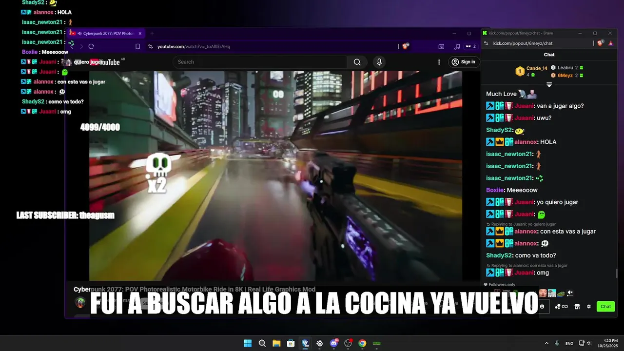Screen dimensions: 624x351
Task: Close the Cyberpunk 2077 tab
Action: (140, 34)
